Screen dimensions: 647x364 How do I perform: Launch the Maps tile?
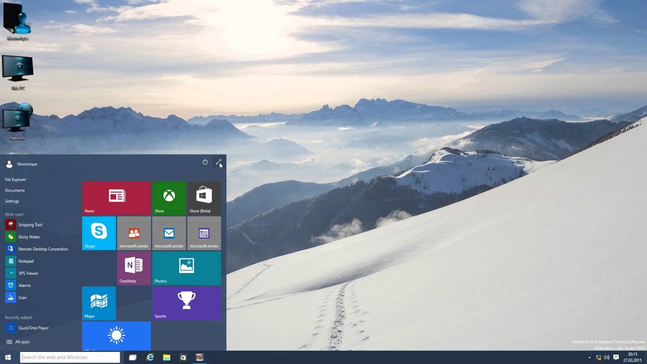tap(99, 303)
